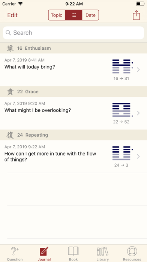Open entry chevron for "What will today bring?"
This screenshot has height=262, width=147.
[138, 70]
